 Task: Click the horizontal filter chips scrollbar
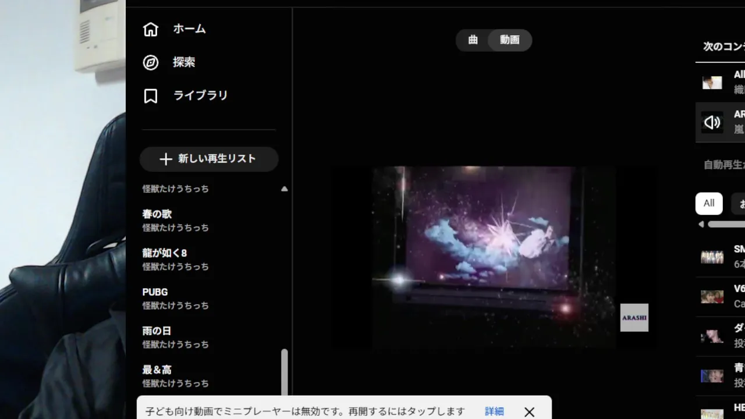[x=726, y=224]
